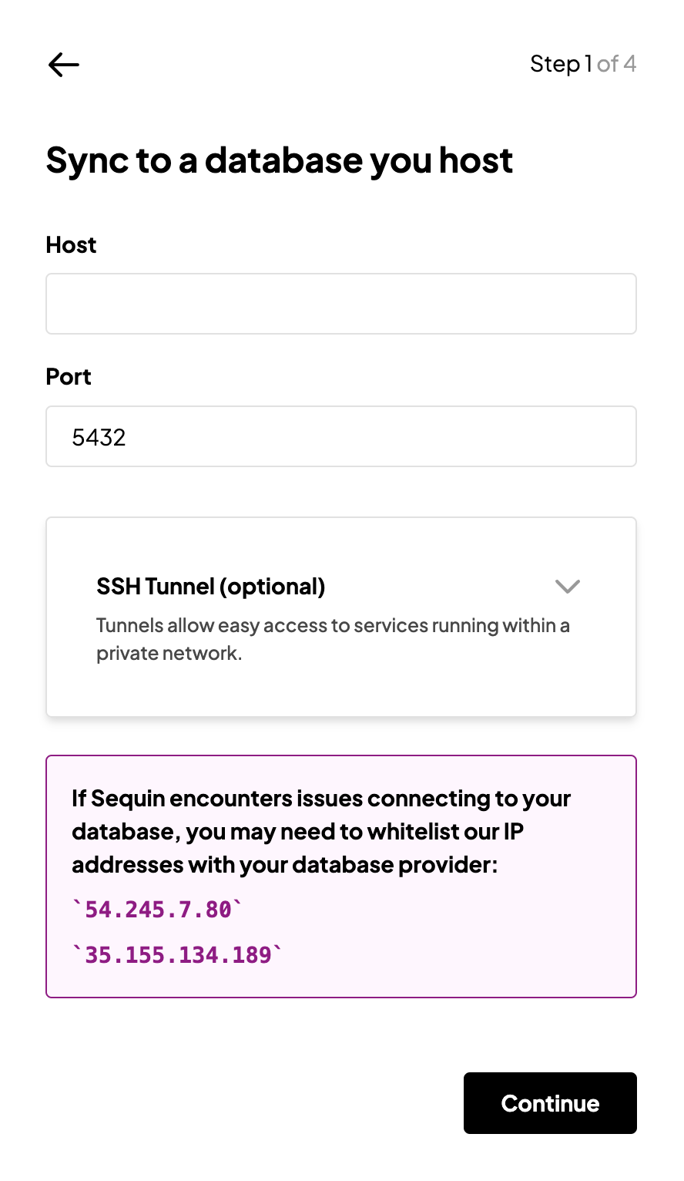Click the tunnels description text

click(x=333, y=638)
